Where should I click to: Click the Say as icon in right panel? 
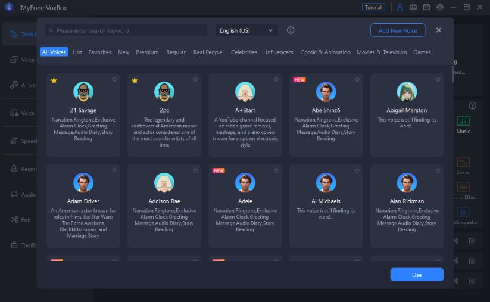tap(463, 162)
